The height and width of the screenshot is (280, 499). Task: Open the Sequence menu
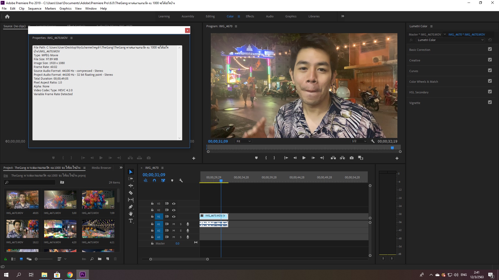click(35, 9)
